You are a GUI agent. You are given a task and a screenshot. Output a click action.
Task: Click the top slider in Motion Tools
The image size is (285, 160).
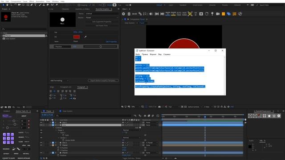point(14,121)
